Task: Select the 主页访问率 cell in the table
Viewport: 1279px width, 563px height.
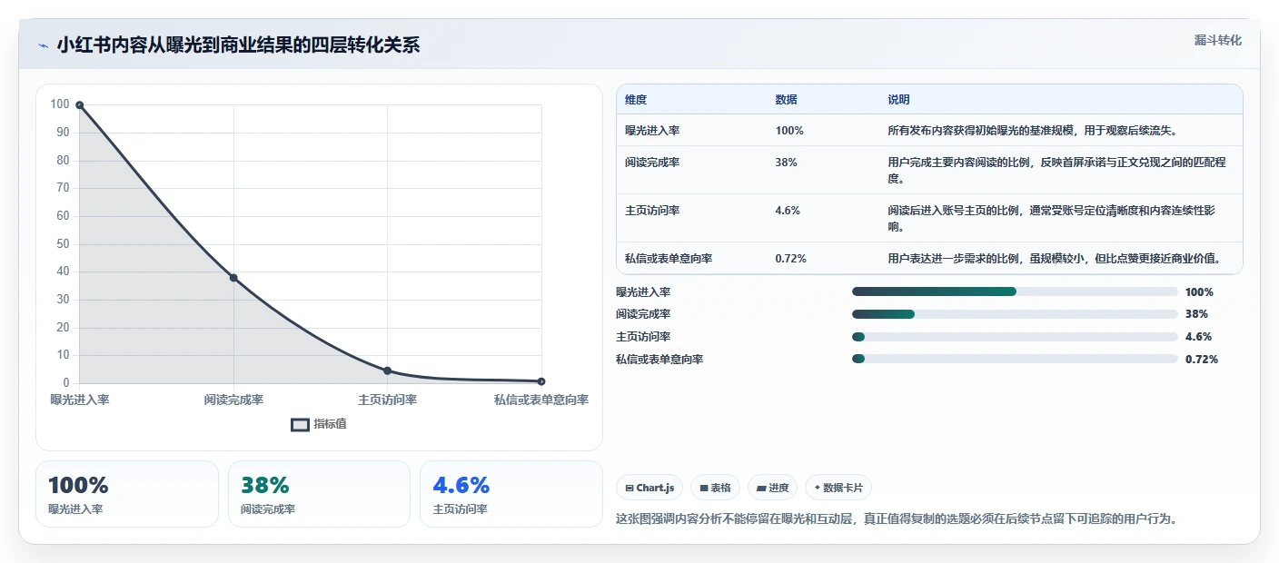Action: pos(652,210)
